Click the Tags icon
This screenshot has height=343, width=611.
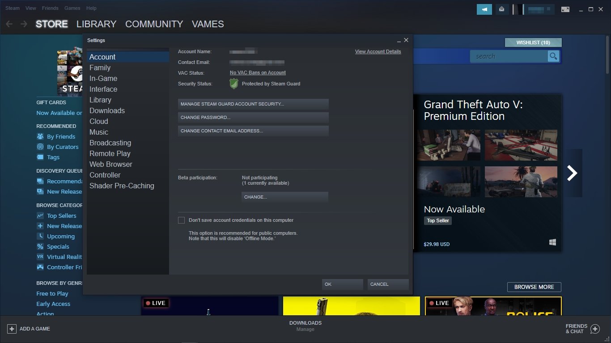pos(40,157)
